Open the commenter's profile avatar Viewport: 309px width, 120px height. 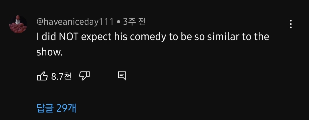click(18, 24)
